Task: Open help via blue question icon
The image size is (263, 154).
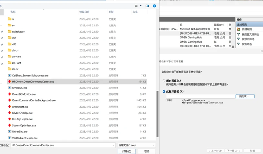Action: (154, 6)
